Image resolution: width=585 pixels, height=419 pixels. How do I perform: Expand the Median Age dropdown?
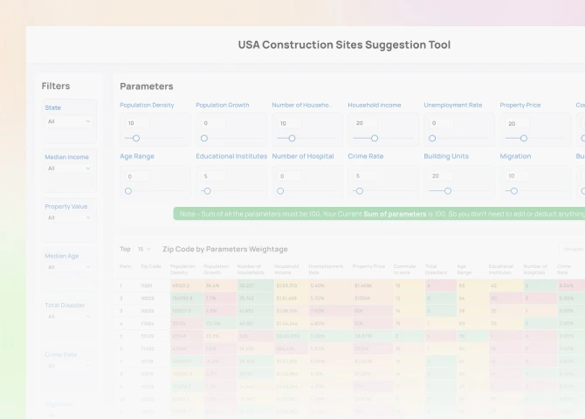[x=69, y=267]
